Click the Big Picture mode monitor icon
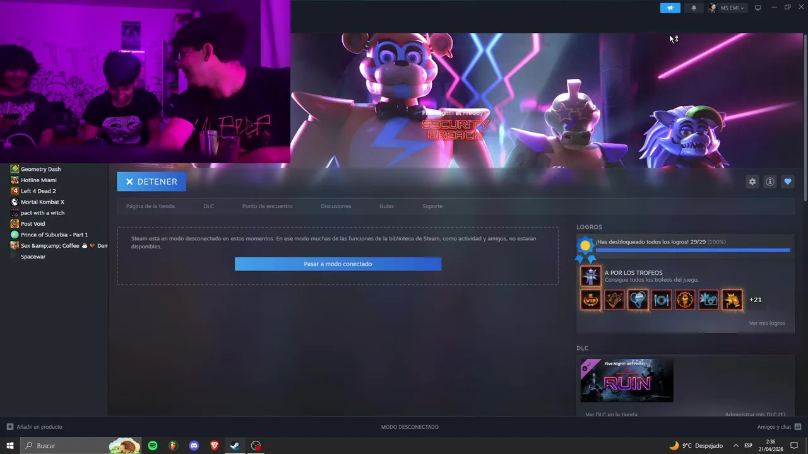This screenshot has height=454, width=808. [758, 8]
